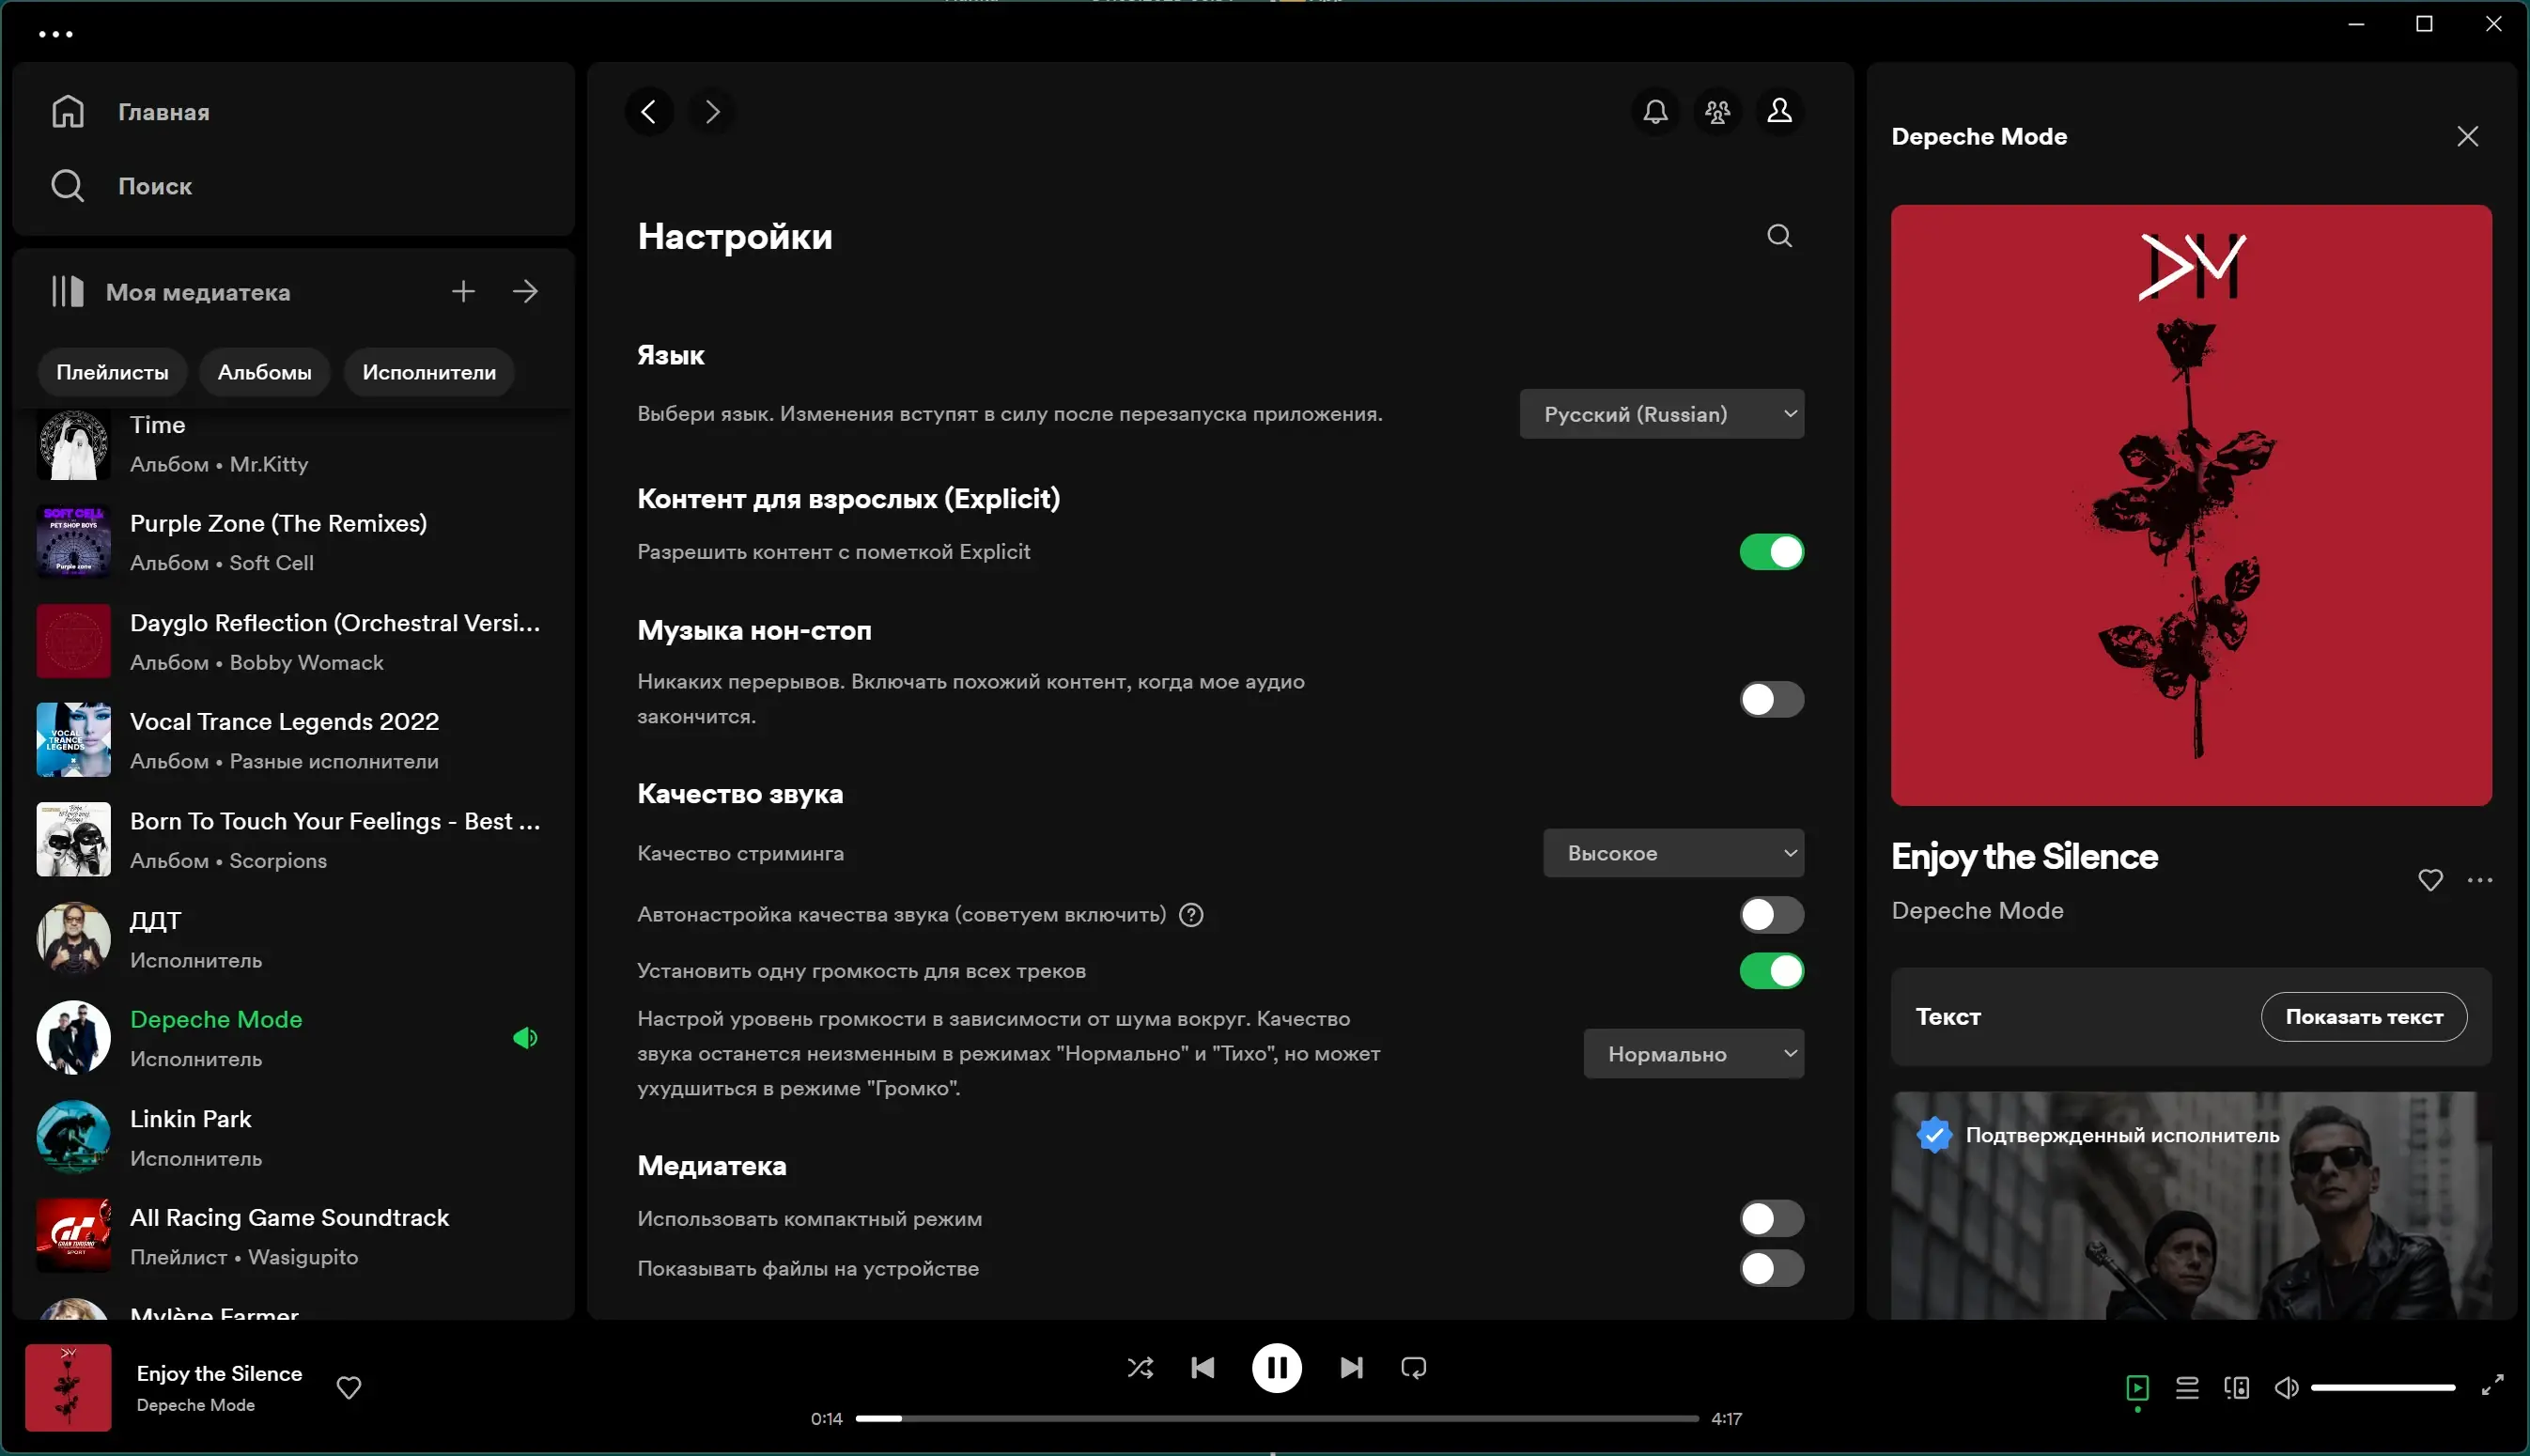Open the play queue icon
This screenshot has width=2530, height=1456.
point(2186,1387)
